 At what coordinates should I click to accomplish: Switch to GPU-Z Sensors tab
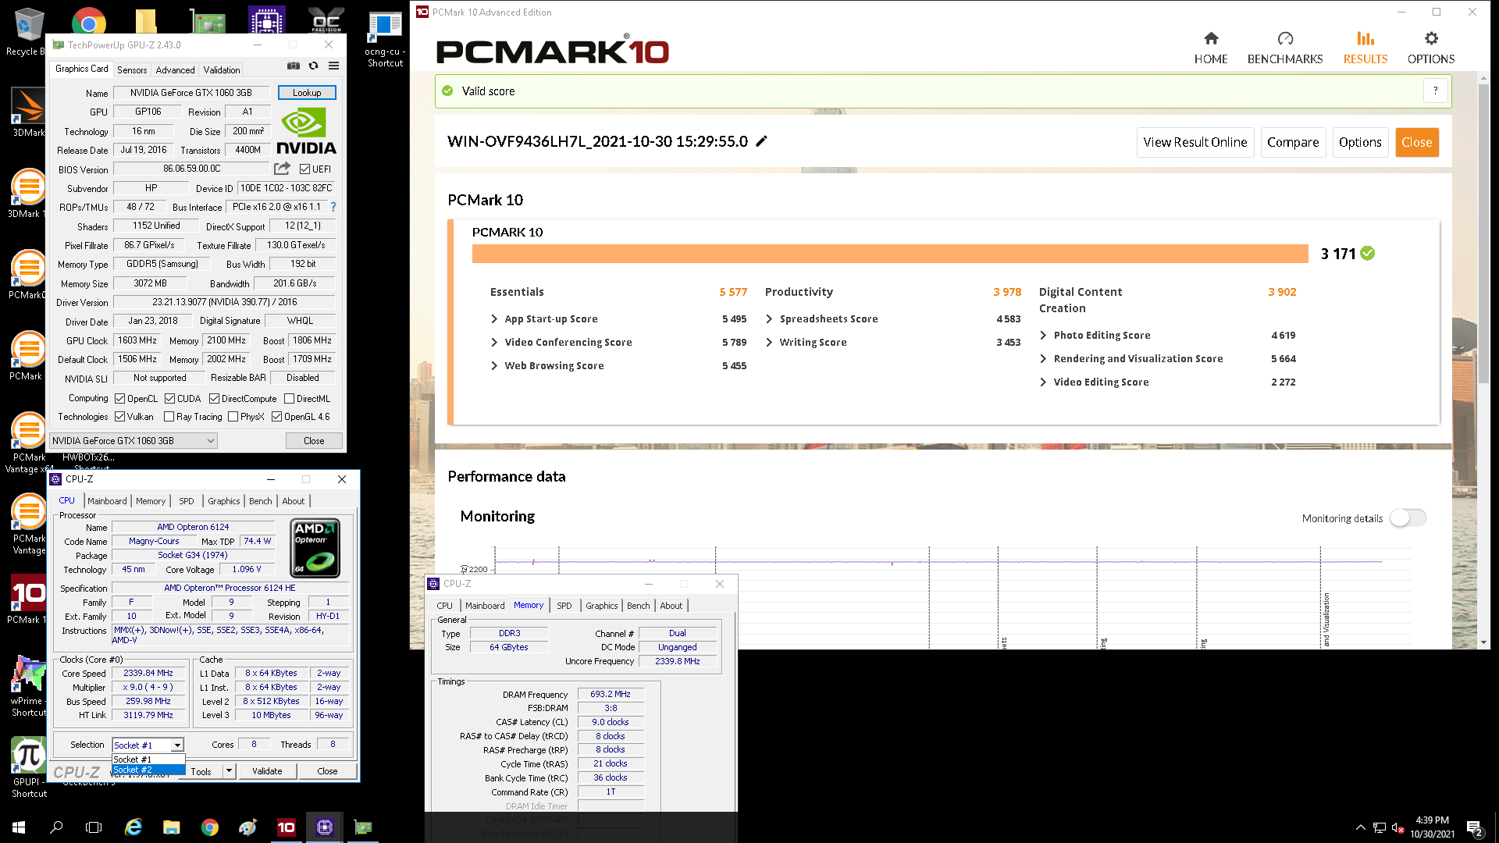[x=132, y=70]
